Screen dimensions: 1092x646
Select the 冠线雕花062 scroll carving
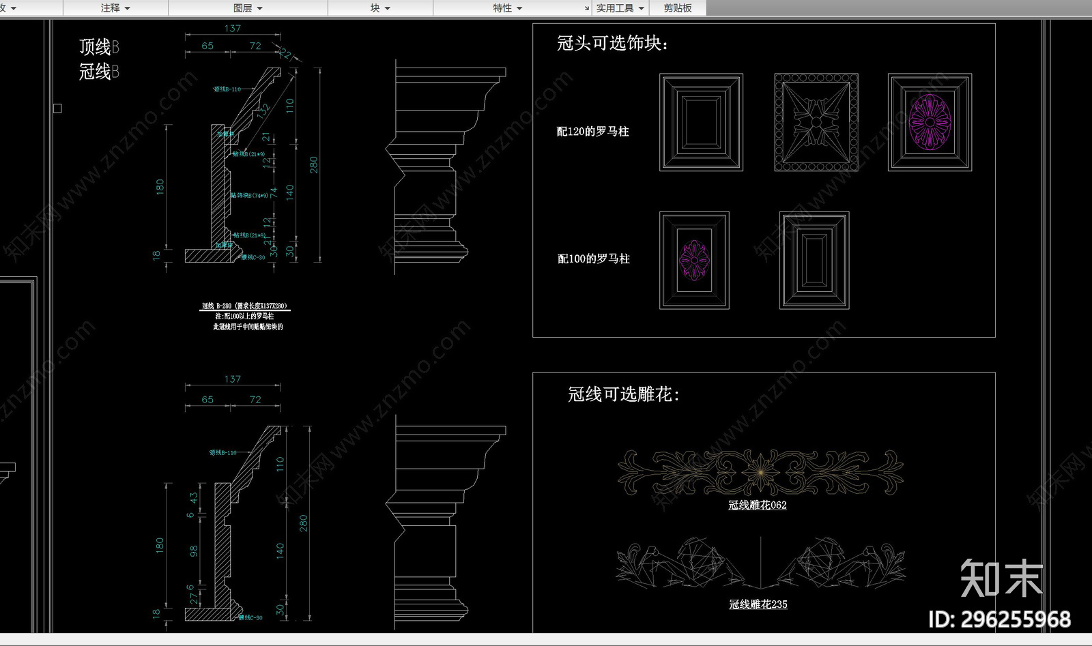tap(760, 472)
